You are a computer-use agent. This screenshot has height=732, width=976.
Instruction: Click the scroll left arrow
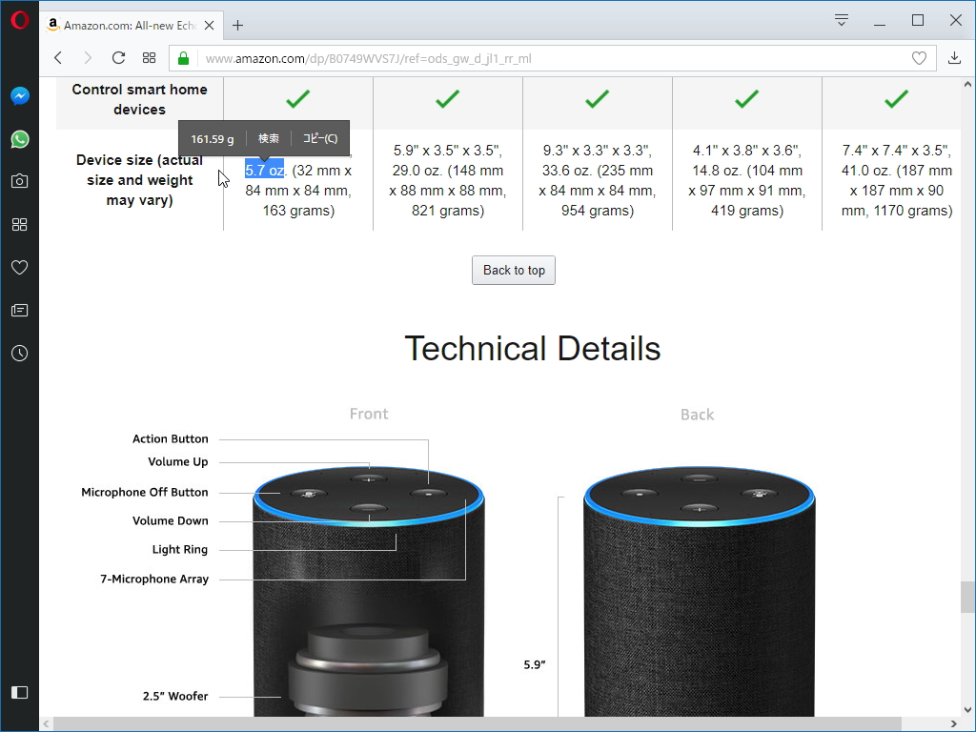46,724
